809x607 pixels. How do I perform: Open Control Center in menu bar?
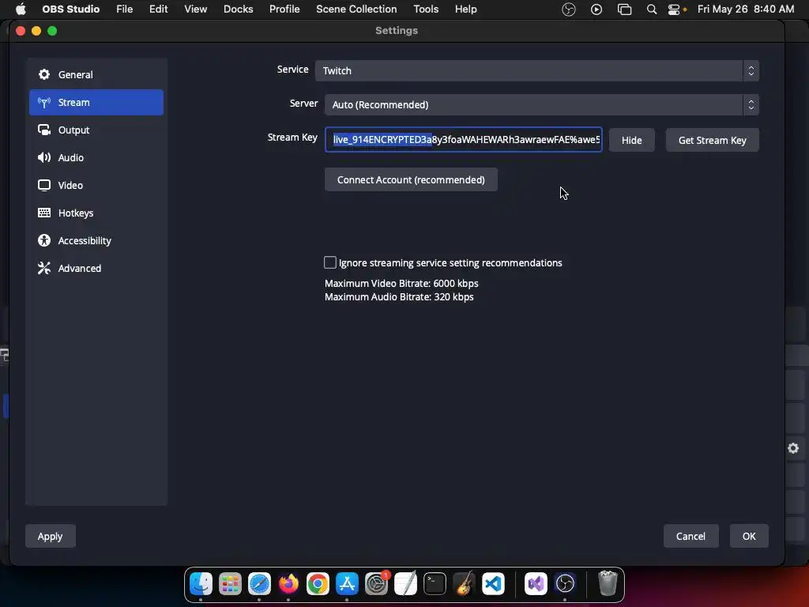[x=674, y=9]
